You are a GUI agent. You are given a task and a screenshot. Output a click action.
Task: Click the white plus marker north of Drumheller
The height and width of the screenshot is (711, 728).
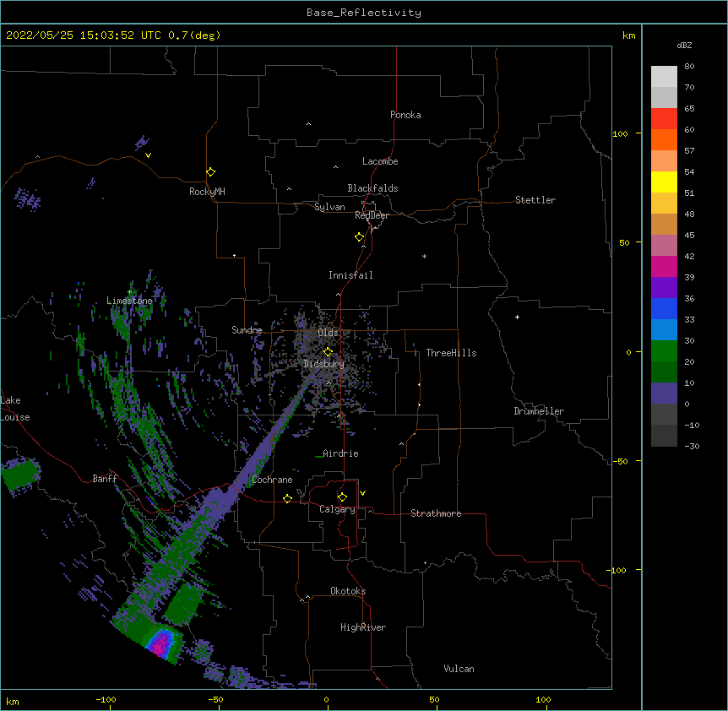517,317
